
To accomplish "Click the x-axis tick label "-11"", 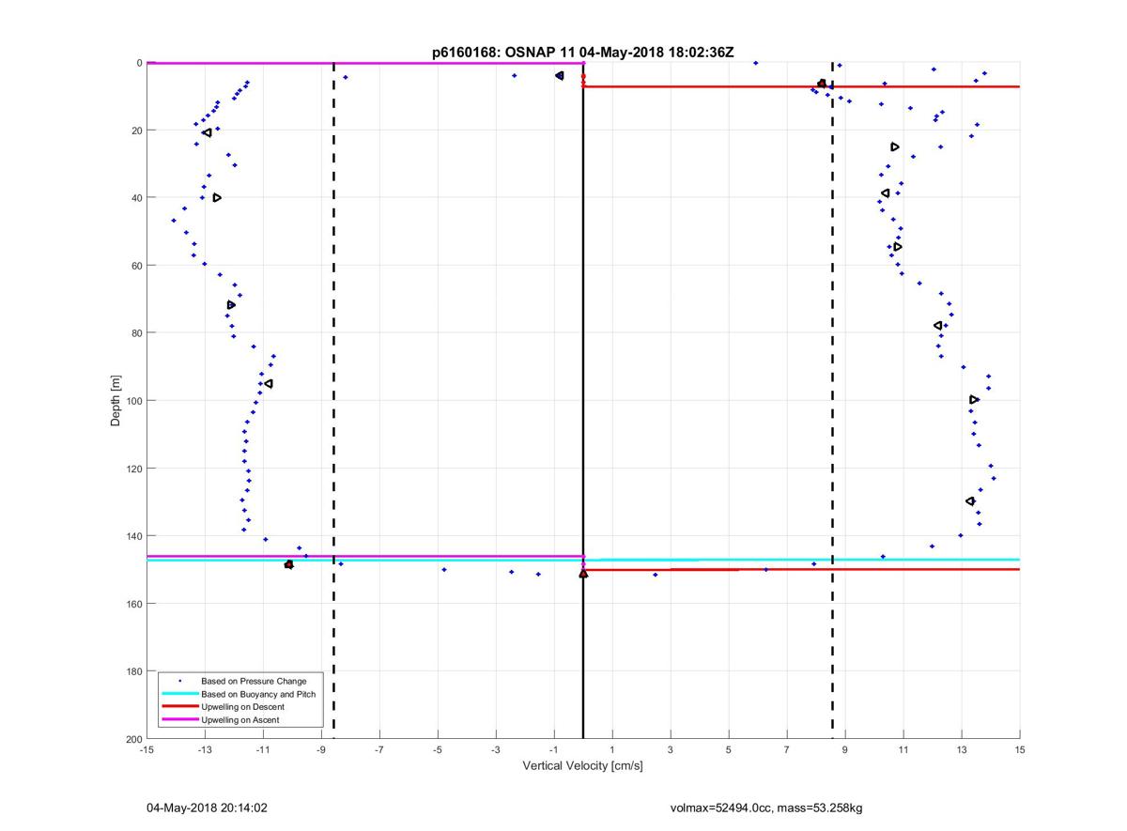I will (263, 750).
